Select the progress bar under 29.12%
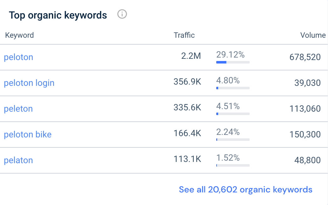The image size is (328, 205). pyautogui.click(x=233, y=62)
